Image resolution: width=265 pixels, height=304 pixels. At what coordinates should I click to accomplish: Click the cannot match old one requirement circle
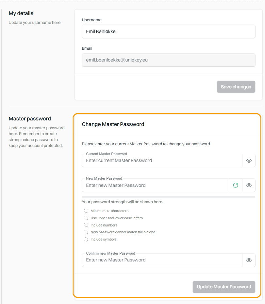pyautogui.click(x=86, y=232)
